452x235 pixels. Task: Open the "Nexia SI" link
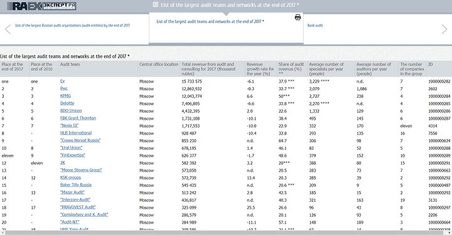pyautogui.click(x=69, y=126)
